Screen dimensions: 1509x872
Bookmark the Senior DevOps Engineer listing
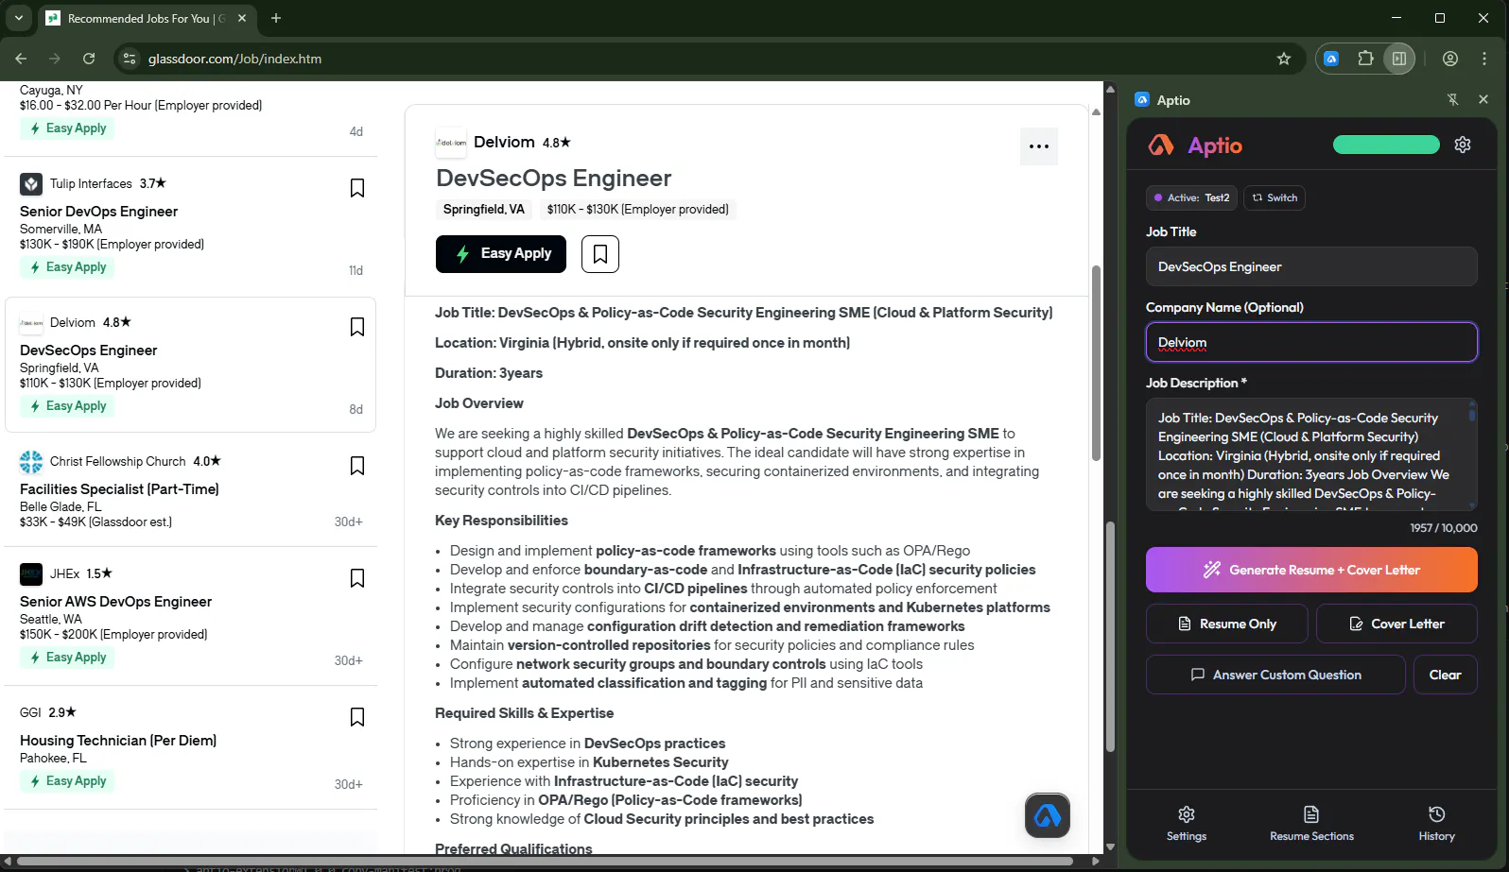point(357,188)
